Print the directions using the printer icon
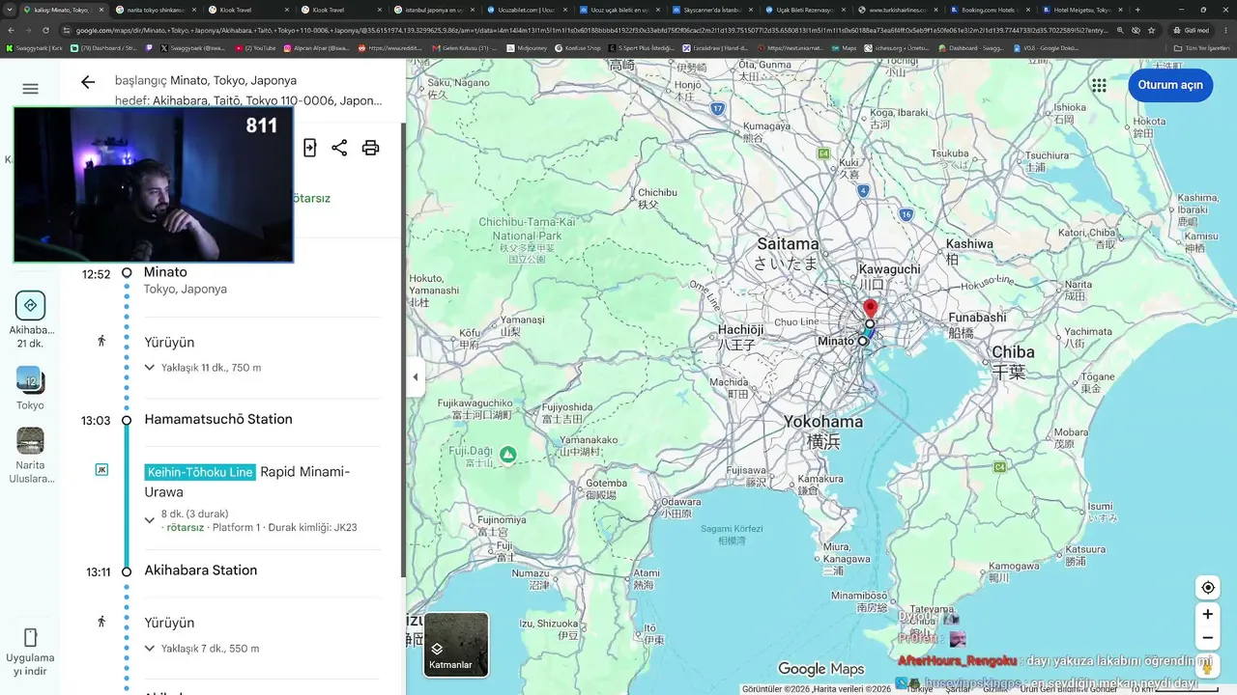Viewport: 1237px width, 695px height. click(x=370, y=148)
